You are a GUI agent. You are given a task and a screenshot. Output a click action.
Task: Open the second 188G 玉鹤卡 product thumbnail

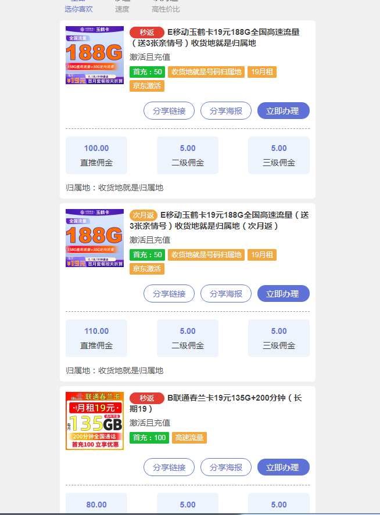tap(95, 238)
